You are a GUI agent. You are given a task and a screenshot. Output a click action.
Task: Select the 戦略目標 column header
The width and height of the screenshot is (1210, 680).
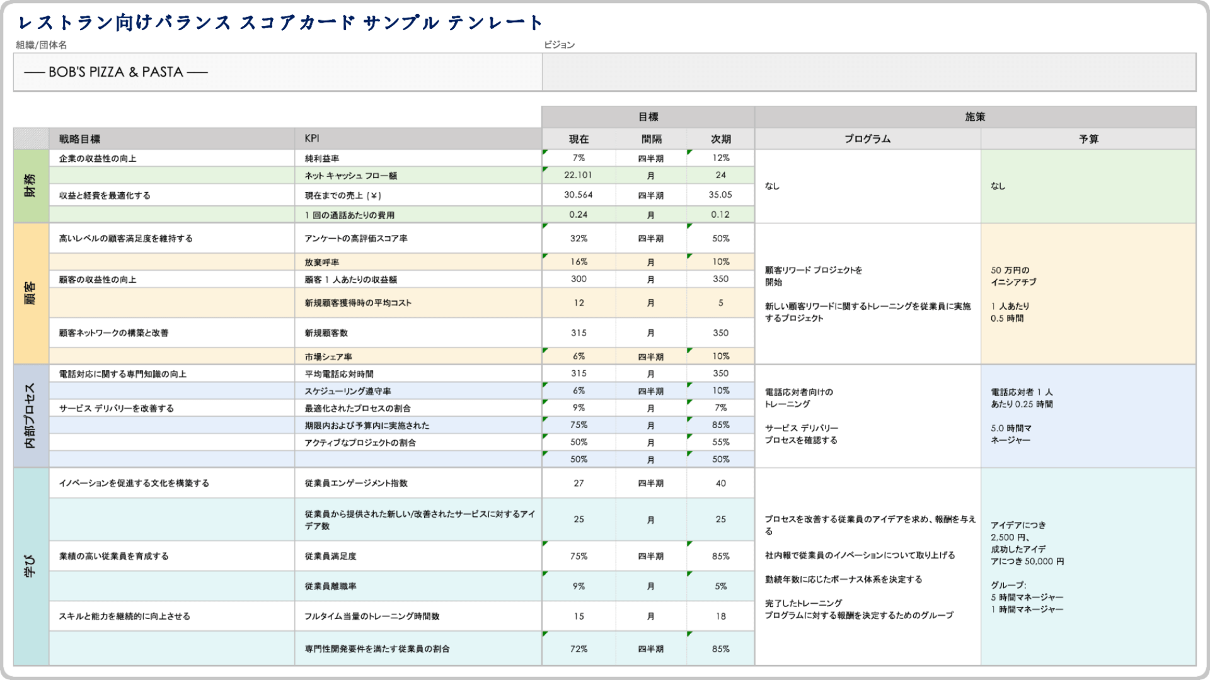(x=172, y=139)
